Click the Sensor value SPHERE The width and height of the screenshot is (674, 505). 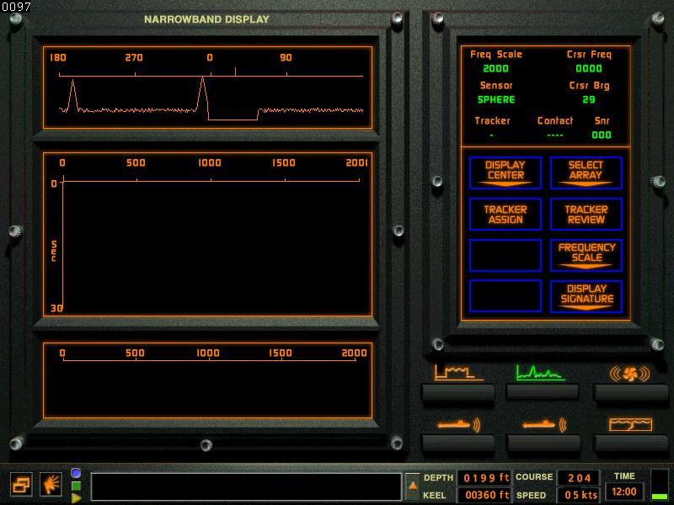(x=496, y=99)
